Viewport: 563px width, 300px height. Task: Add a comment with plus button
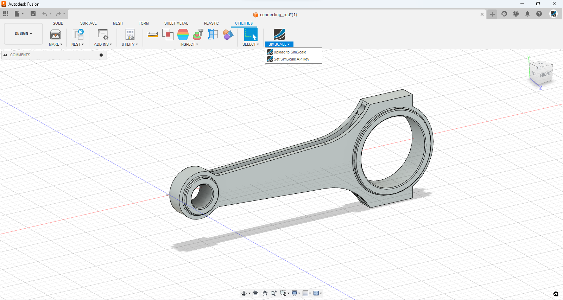point(101,55)
